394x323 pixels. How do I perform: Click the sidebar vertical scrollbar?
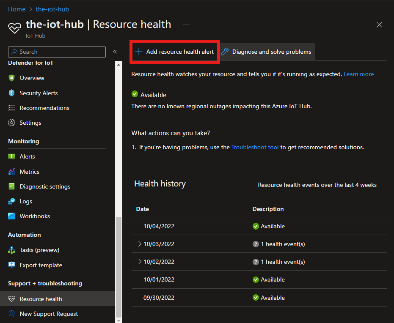pos(119,266)
